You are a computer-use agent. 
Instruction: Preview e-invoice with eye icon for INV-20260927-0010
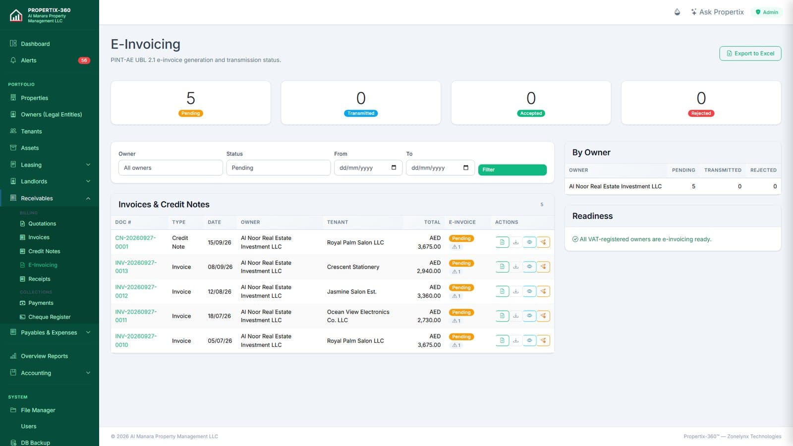(x=529, y=340)
